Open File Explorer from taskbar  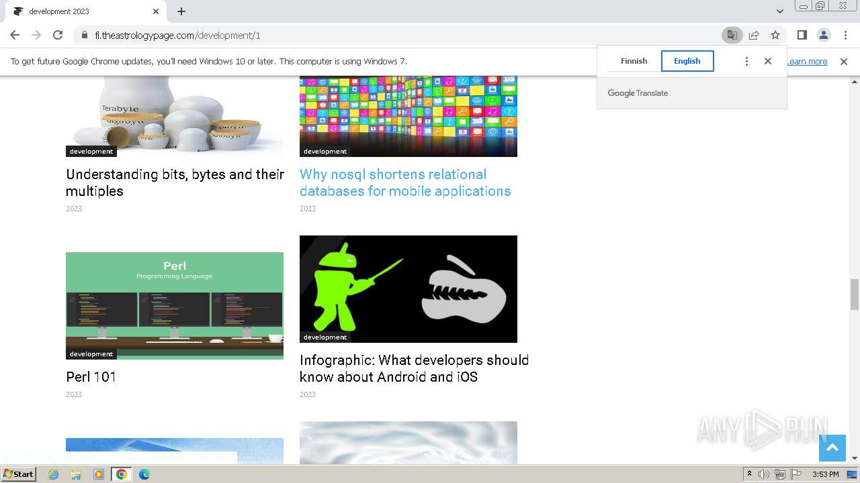tap(76, 474)
